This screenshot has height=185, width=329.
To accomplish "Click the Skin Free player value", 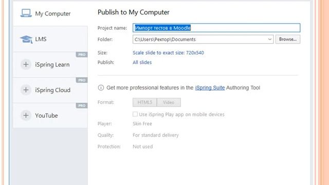I will (x=142, y=124).
